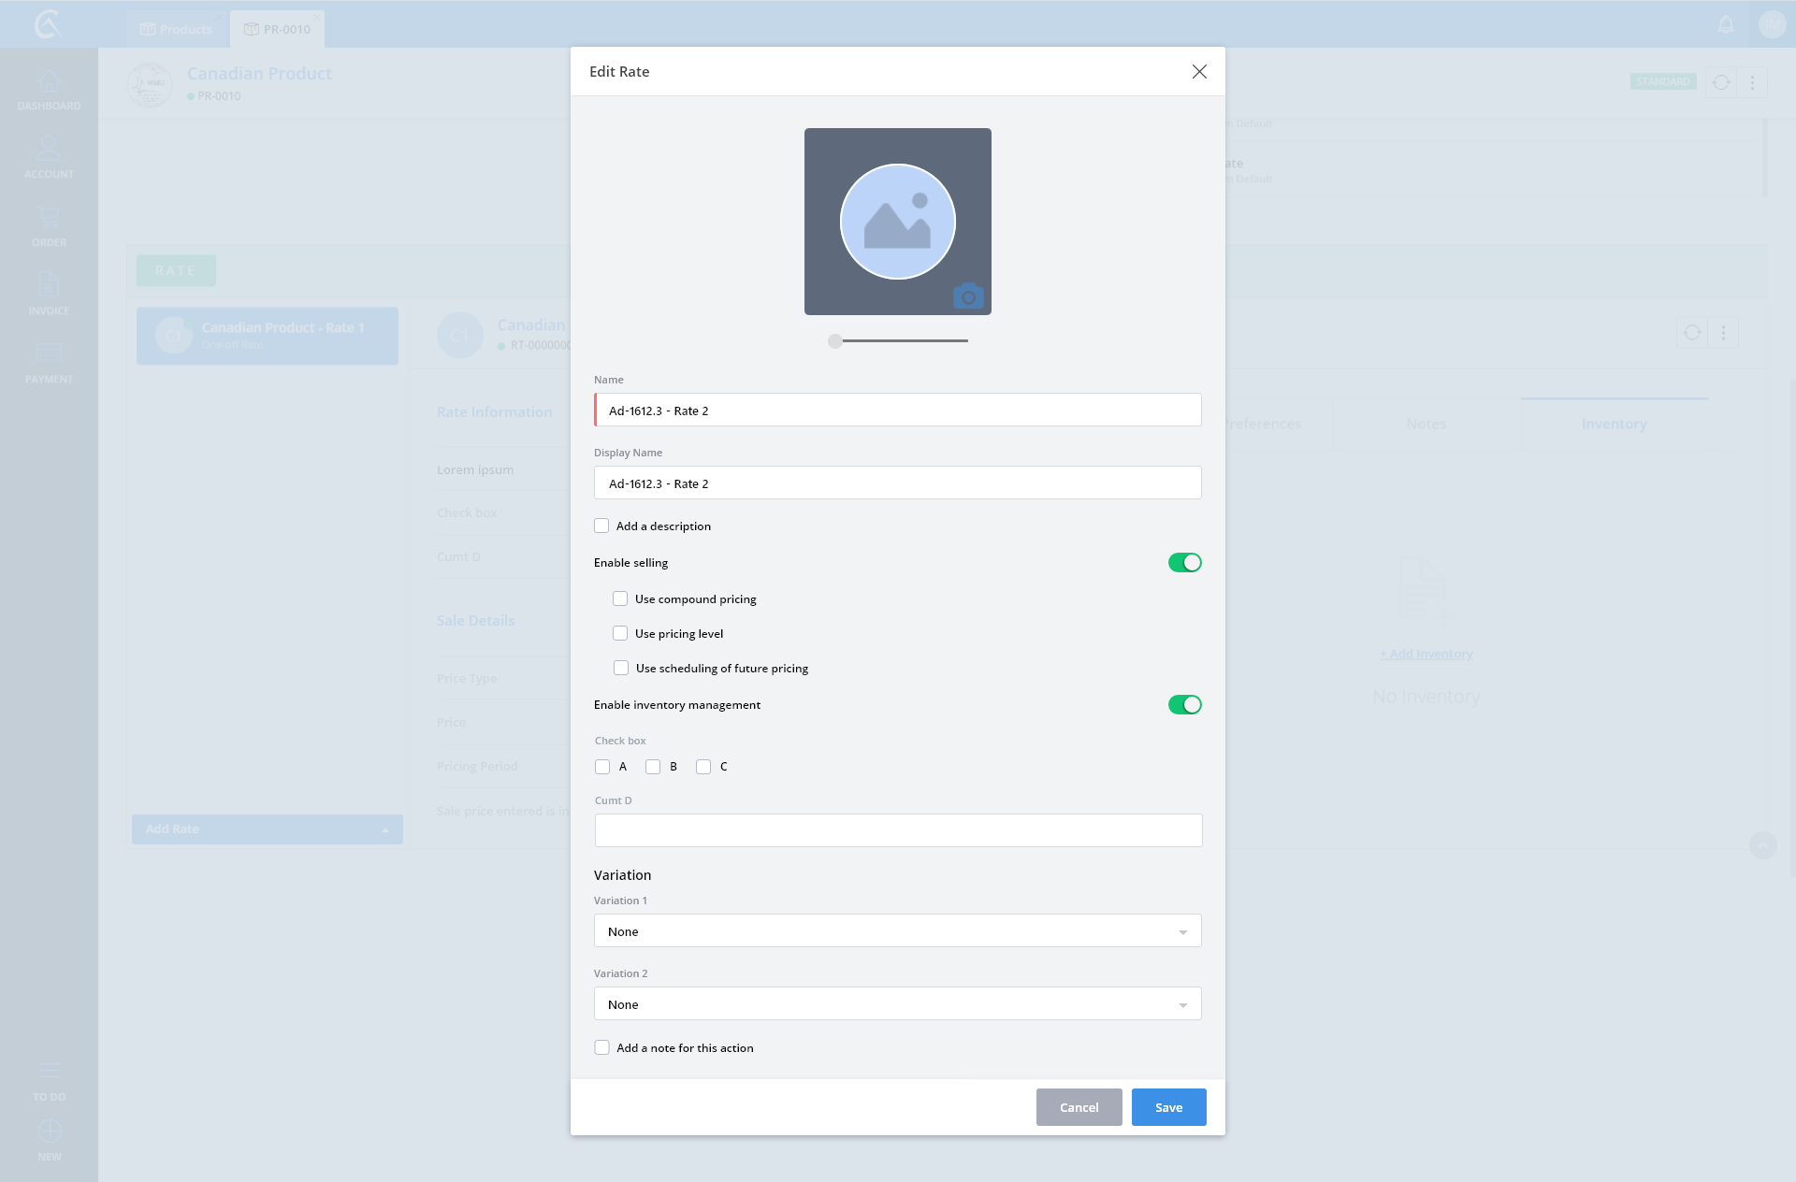The height and width of the screenshot is (1182, 1796).
Task: Click the camera upload photo icon
Action: [x=968, y=296]
